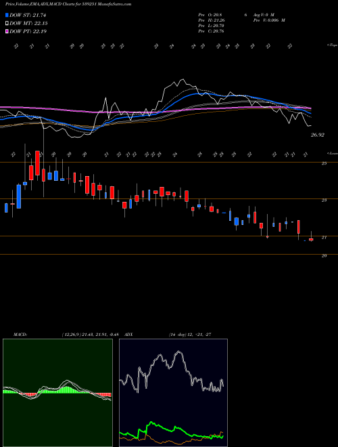Click the chart title mentioning MunafaSutra.com
The height and width of the screenshot is (447, 338).
pyautogui.click(x=68, y=4)
